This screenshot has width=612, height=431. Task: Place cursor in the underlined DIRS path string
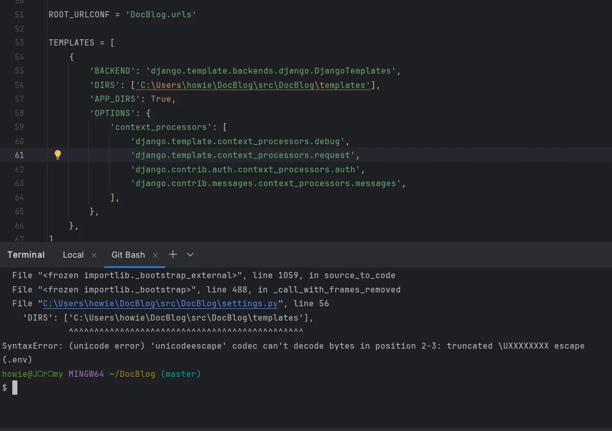[x=253, y=85]
